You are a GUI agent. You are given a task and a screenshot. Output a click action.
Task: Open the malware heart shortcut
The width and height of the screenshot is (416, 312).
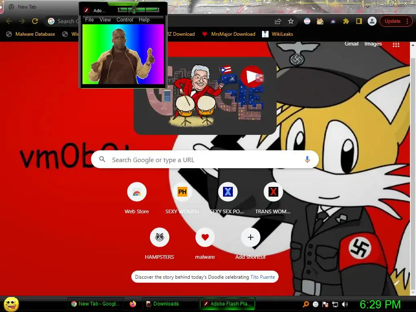click(205, 244)
